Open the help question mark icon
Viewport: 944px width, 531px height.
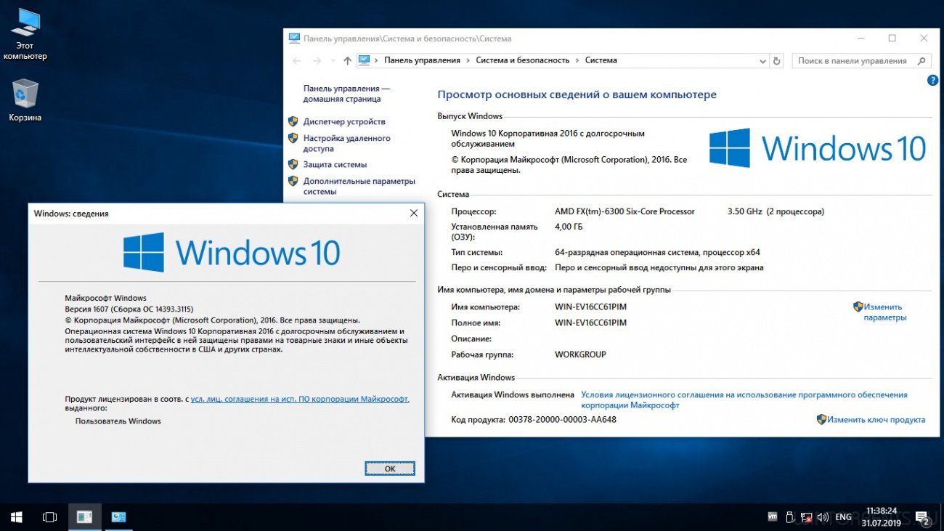click(933, 81)
